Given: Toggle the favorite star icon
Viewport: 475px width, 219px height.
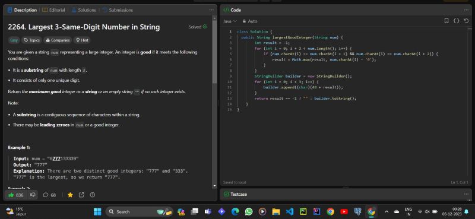Looking at the screenshot, I should tap(70, 195).
